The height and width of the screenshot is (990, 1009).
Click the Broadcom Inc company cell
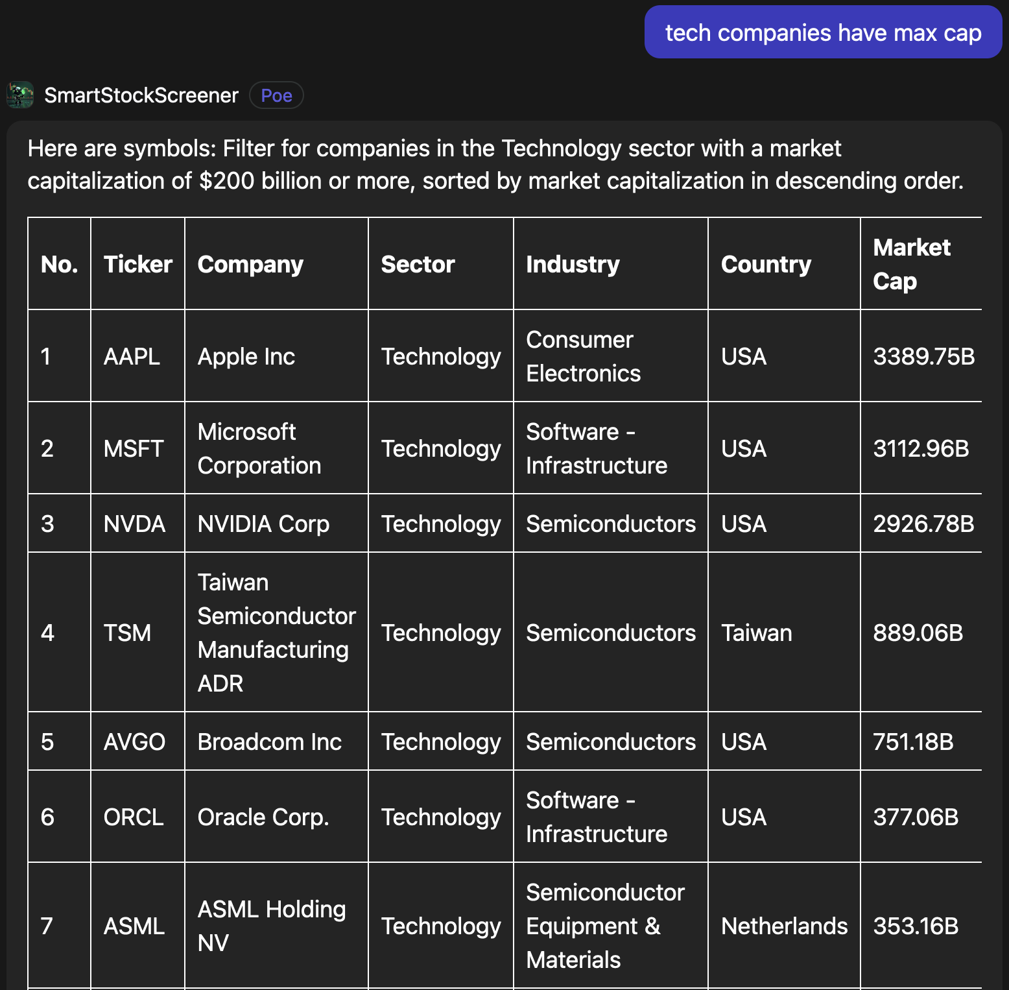269,742
